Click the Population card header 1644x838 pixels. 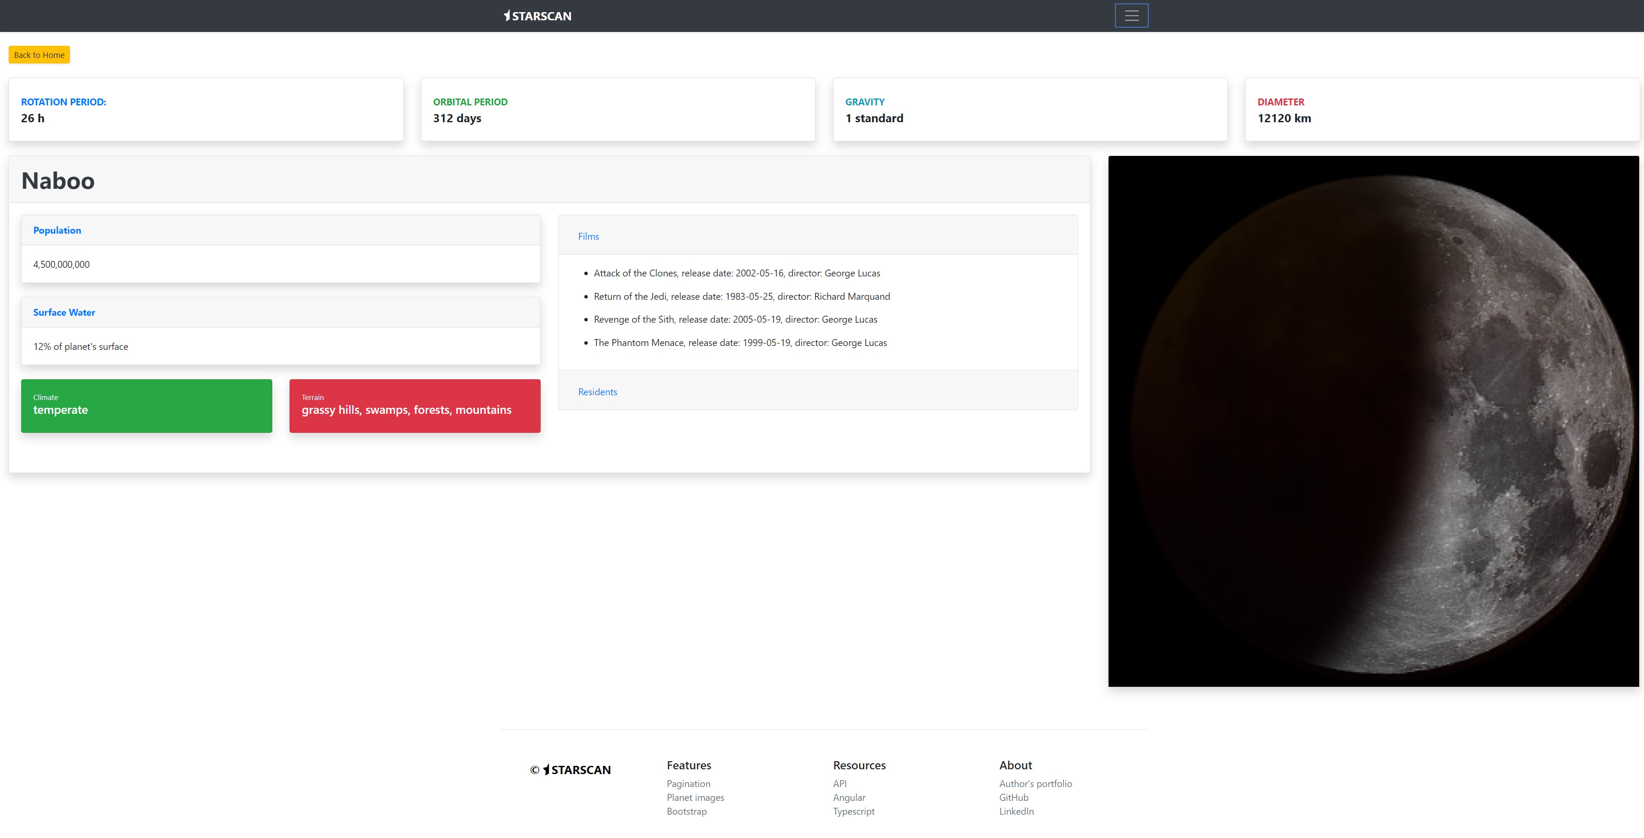tap(57, 230)
